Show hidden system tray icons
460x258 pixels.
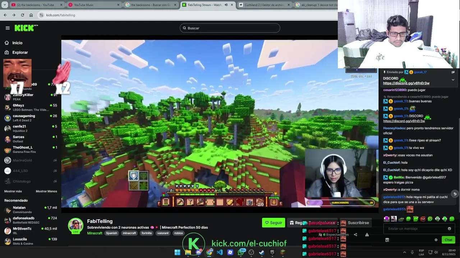point(404,252)
